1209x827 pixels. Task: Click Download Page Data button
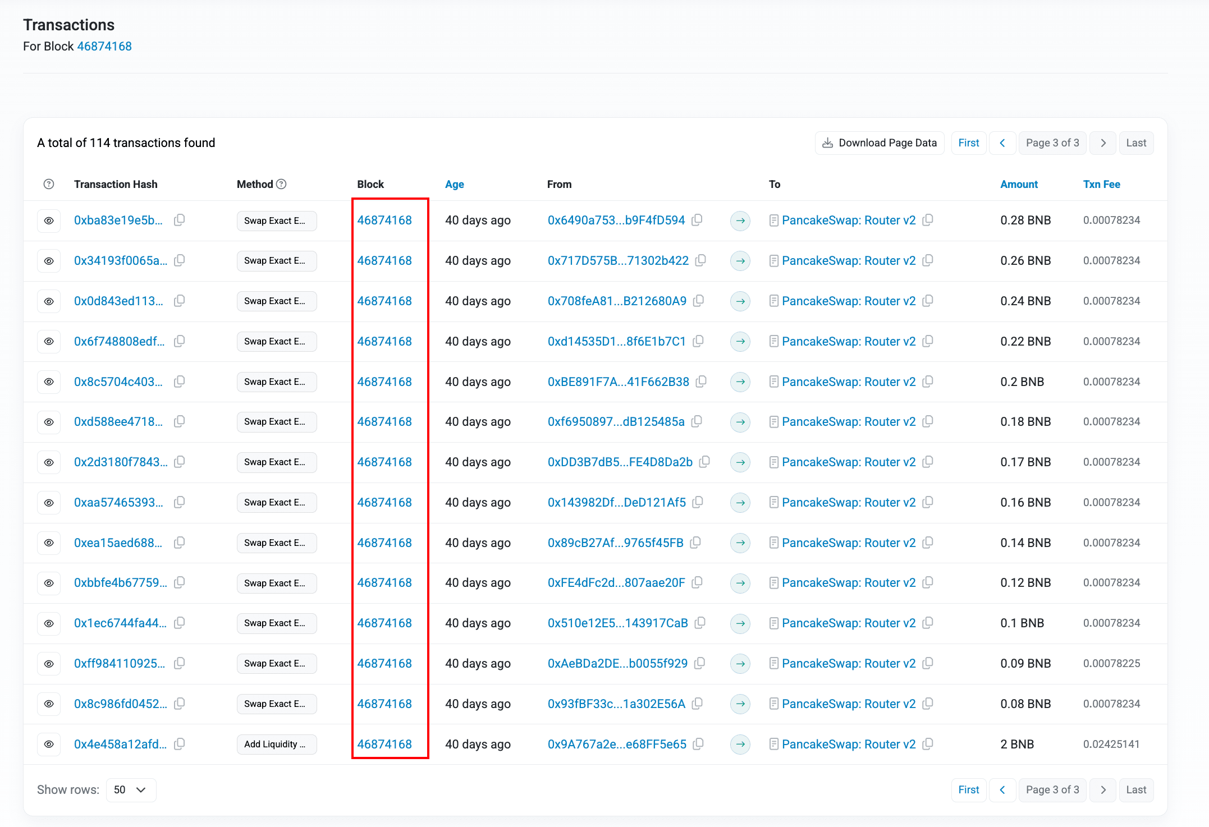(x=880, y=143)
